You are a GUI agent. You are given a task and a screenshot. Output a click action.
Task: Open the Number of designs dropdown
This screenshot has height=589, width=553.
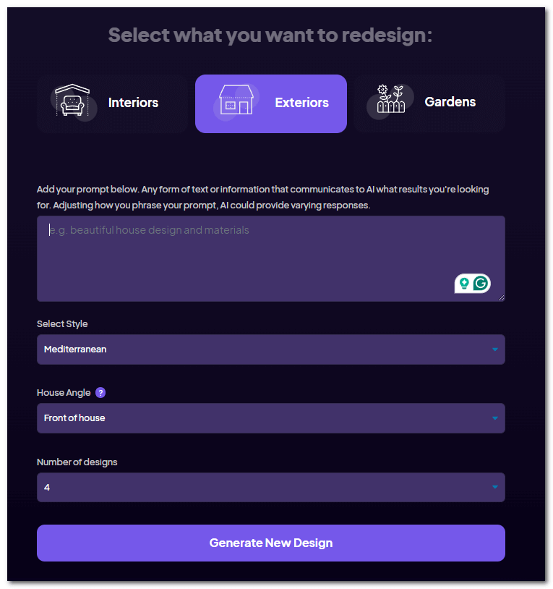[x=270, y=487]
